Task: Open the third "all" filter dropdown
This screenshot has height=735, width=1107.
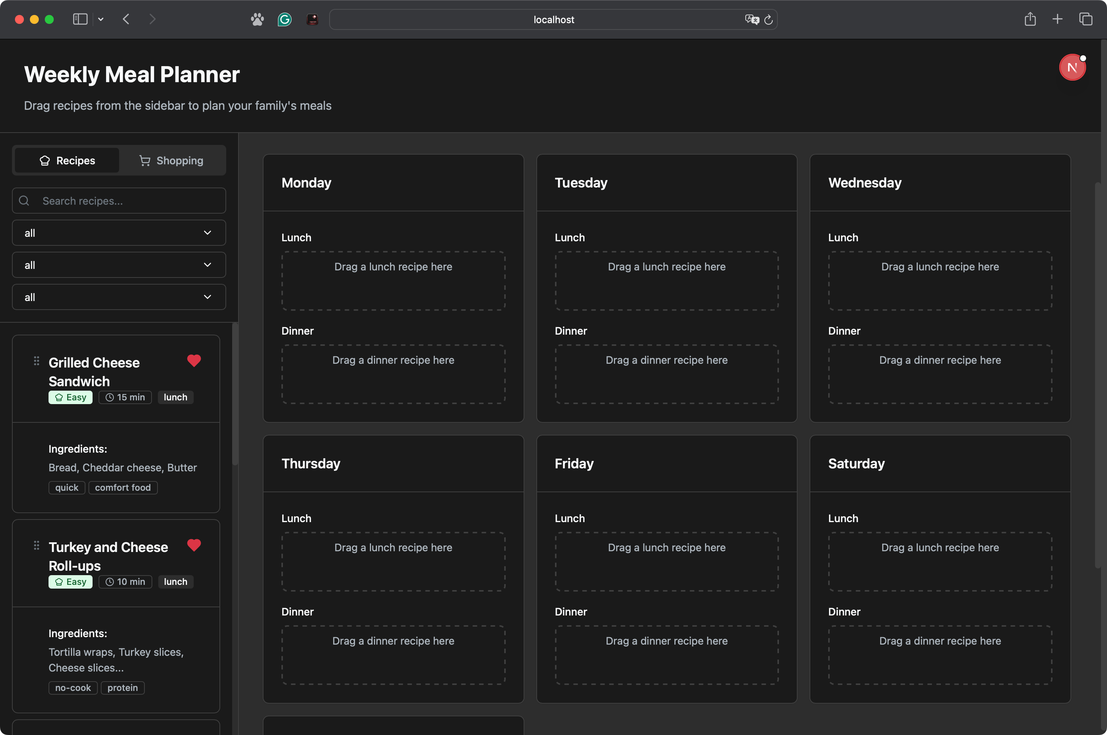Action: click(119, 297)
